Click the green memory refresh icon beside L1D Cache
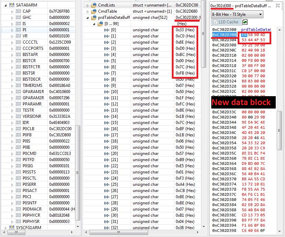 tap(245, 22)
